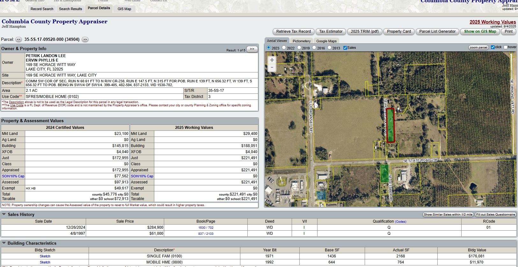The width and height of the screenshot is (518, 267).
Task: Click the red highlighted parcel on map
Action: click(390, 125)
